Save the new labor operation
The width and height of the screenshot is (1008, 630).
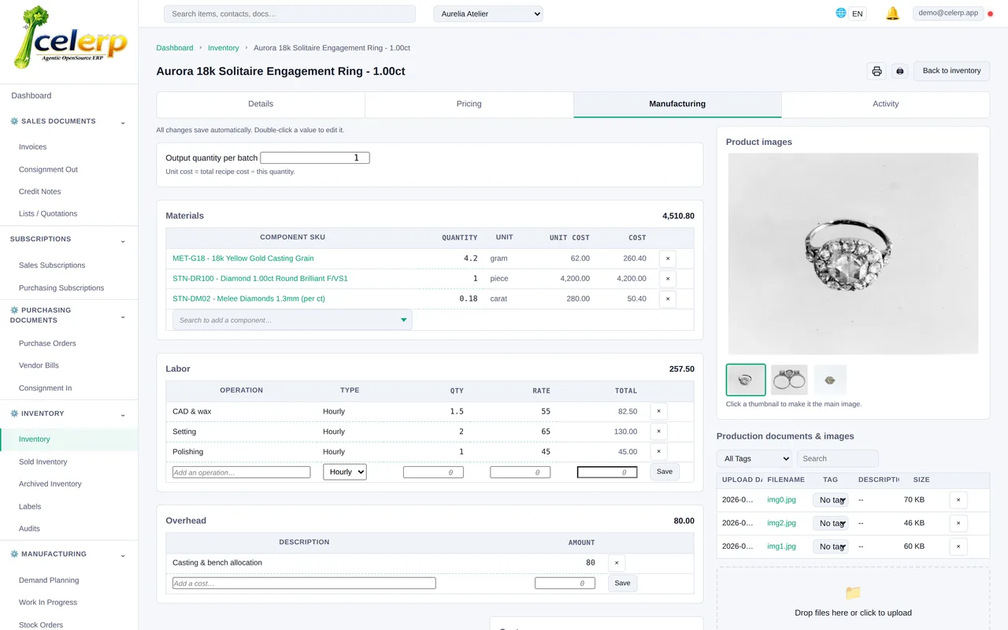[x=665, y=472]
